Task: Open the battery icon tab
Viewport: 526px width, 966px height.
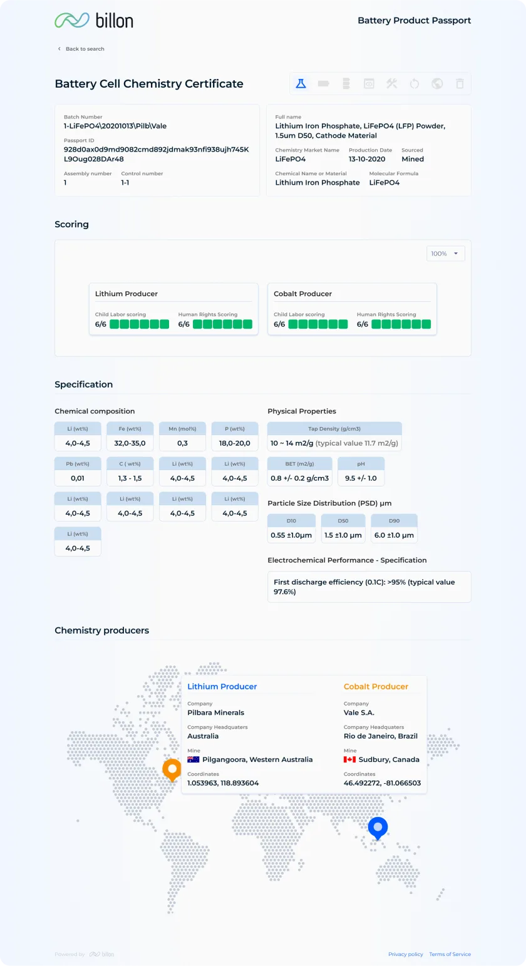Action: [324, 83]
